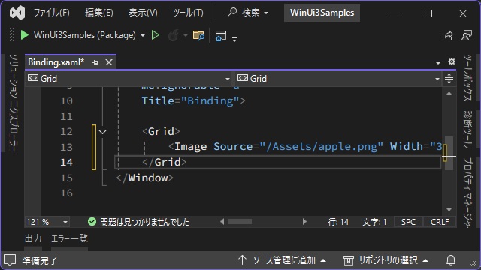Toggle the SPC indentation indicator
The width and height of the screenshot is (481, 270).
[x=408, y=222]
